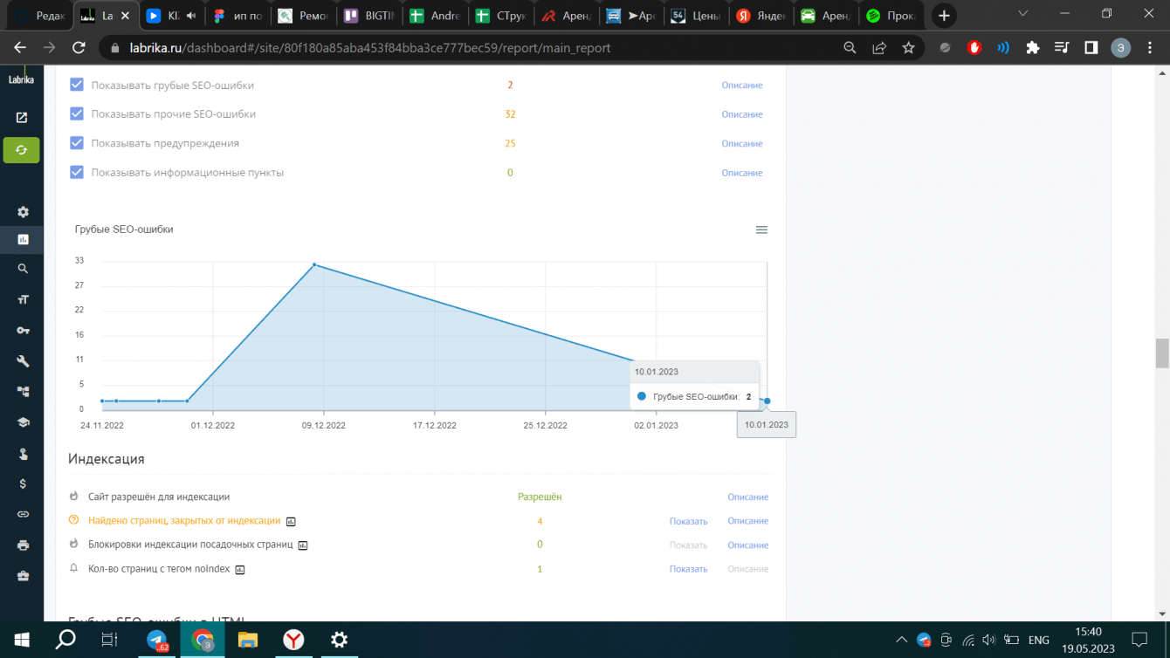This screenshot has height=658, width=1170.
Task: Open the tab search dropdown arrow
Action: (1023, 14)
